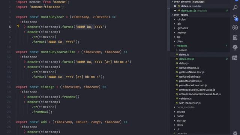Click 'add' function name on line 25
The width and height of the screenshot is (240, 135).
pos(43,122)
